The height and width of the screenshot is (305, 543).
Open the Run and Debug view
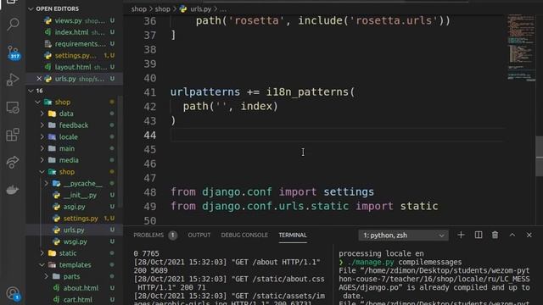pos(13,80)
